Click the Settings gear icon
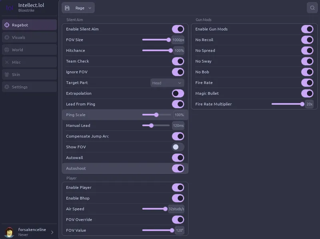The height and width of the screenshot is (239, 320). click(x=7, y=87)
